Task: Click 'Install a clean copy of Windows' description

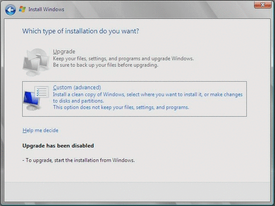Action: coord(148,94)
